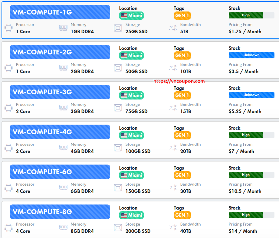Image resolution: width=279 pixels, height=238 pixels.
Task: Select the memory RAM icon for VM-COMPUTE-2G
Action: 63,67
